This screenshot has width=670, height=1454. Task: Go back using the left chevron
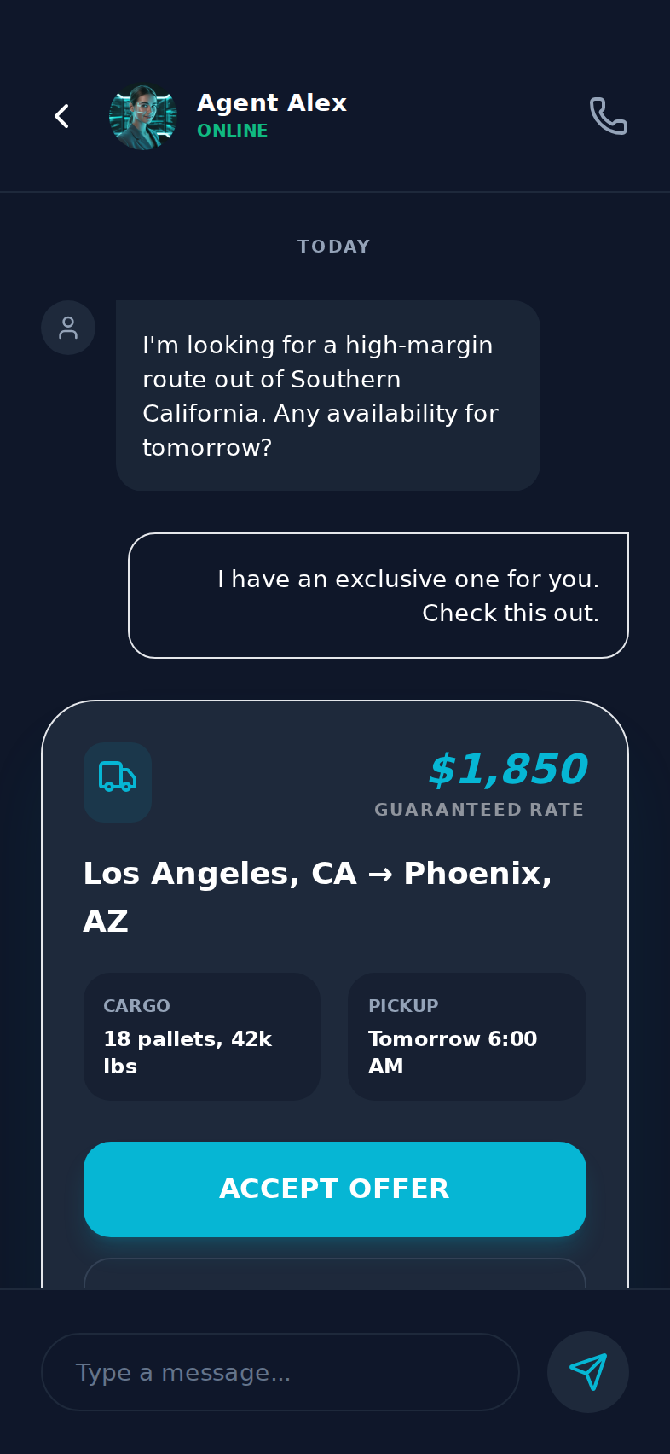click(61, 116)
